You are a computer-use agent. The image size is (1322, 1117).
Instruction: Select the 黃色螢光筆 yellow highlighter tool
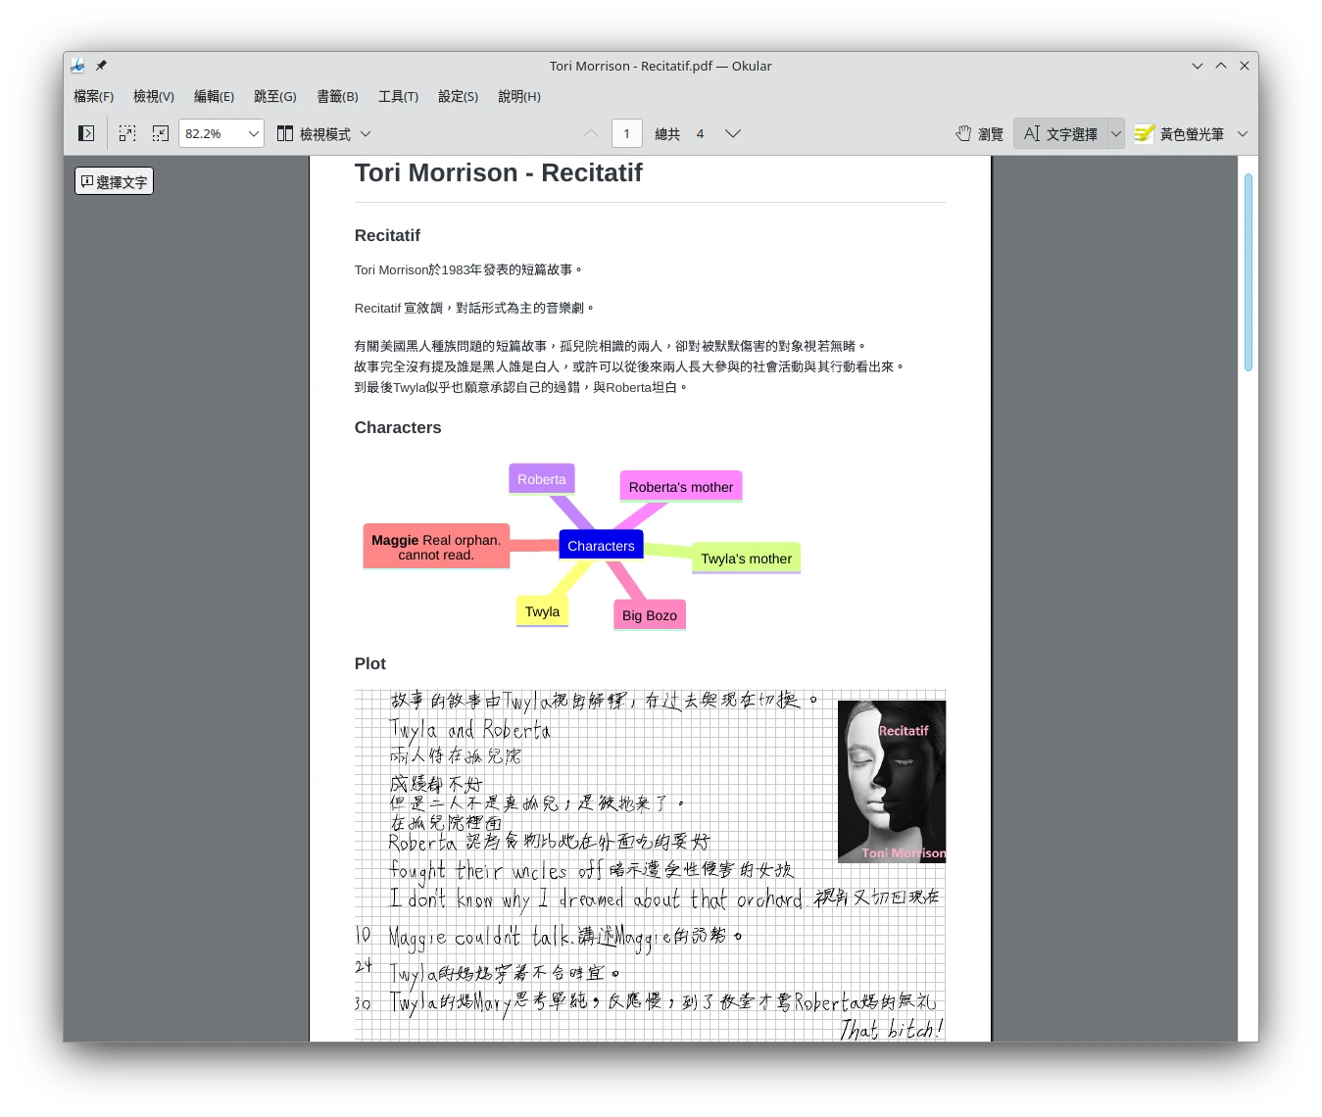pos(1180,133)
